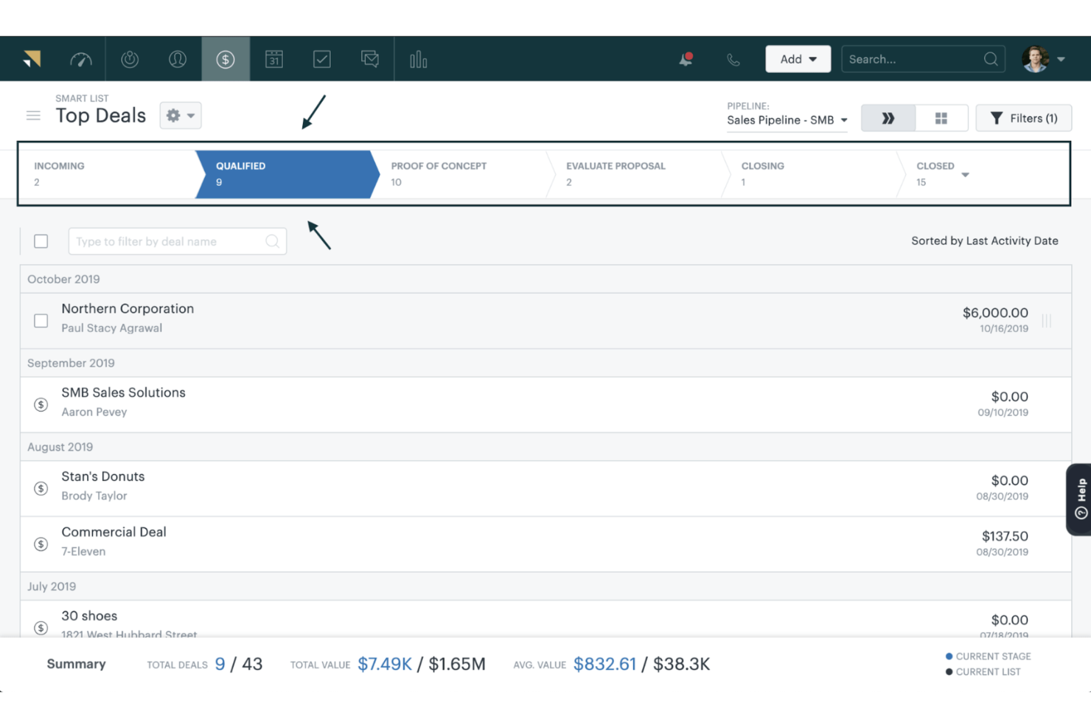Open the People contacts icon
The image size is (1091, 728).
coord(177,59)
